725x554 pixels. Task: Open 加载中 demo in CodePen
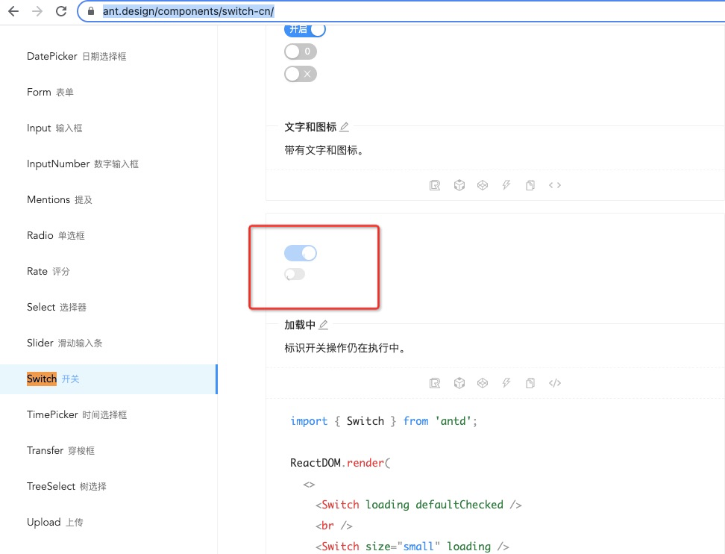(483, 383)
